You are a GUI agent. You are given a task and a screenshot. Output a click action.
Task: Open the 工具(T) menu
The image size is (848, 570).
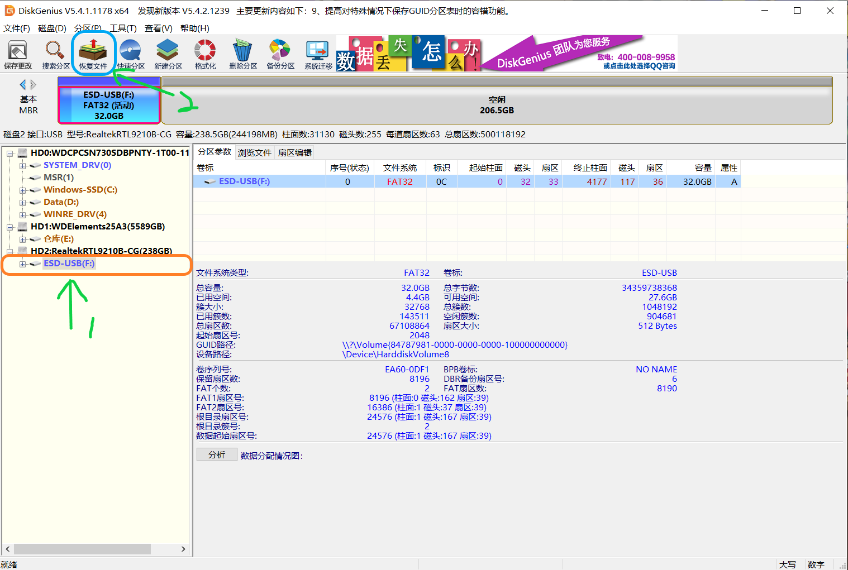tap(123, 28)
